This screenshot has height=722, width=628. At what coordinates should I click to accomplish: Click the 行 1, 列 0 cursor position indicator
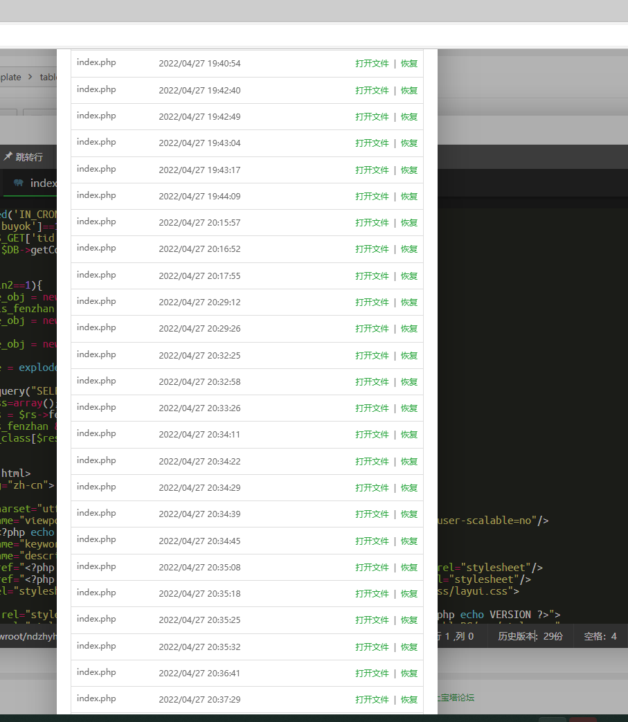click(456, 636)
